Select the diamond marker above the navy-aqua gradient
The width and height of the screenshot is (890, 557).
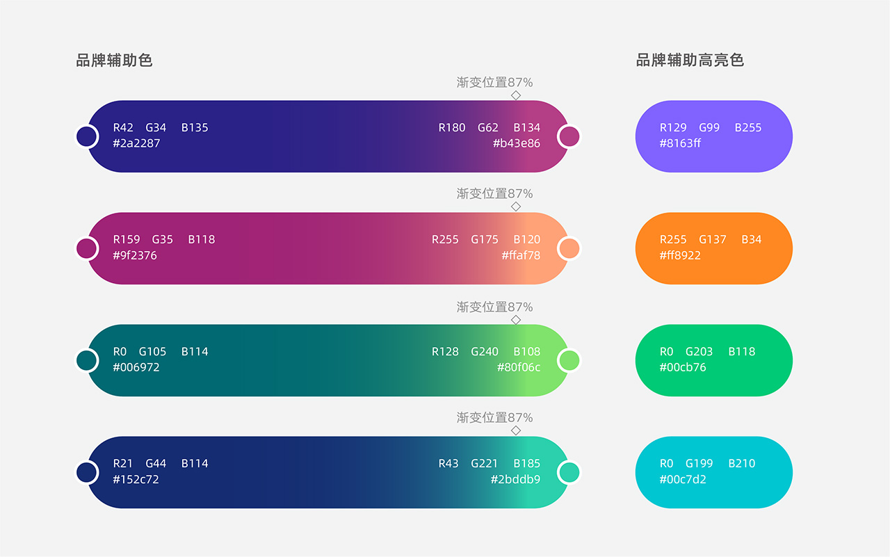pos(516,430)
